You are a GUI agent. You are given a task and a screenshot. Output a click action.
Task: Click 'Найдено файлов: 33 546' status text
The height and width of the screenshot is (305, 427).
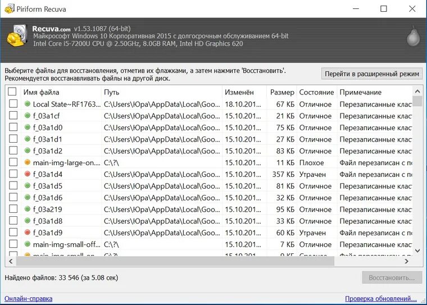click(x=42, y=278)
